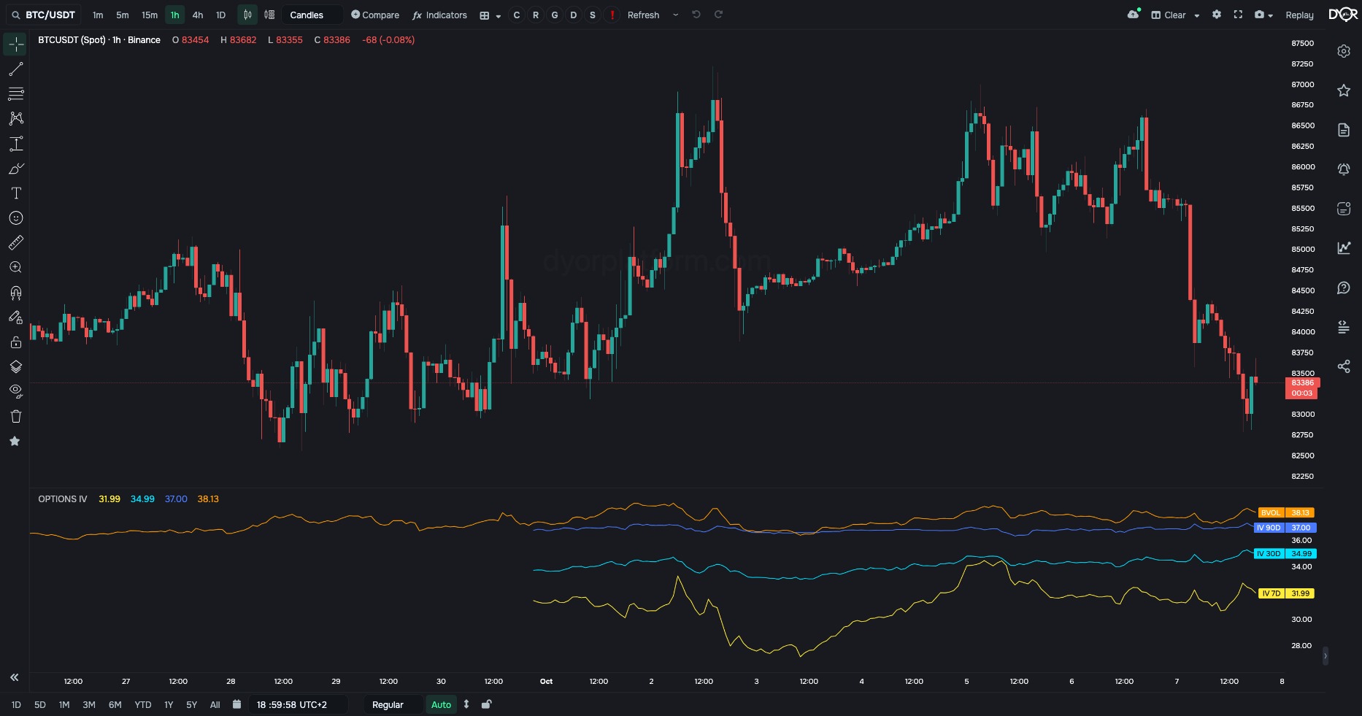
Task: Open the emoji sticker tool
Action: click(x=15, y=218)
